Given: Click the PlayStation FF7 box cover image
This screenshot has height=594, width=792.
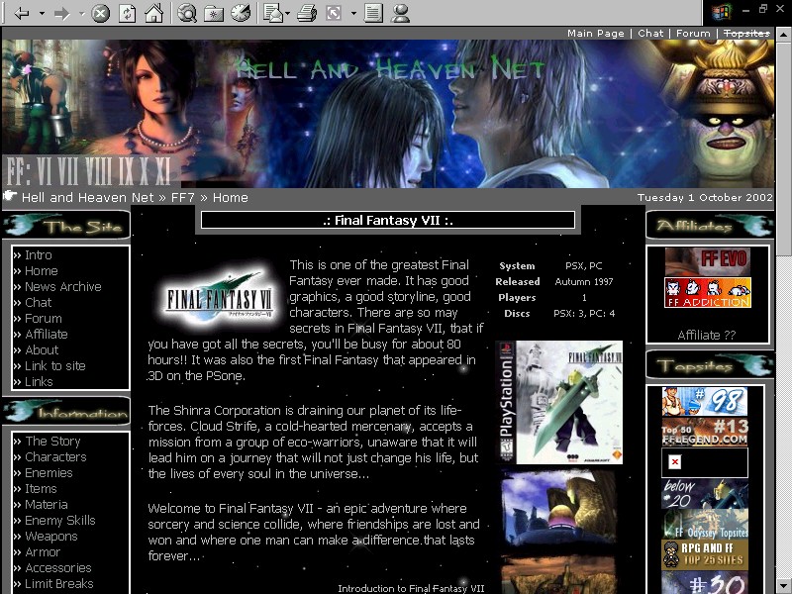Looking at the screenshot, I should coord(558,403).
